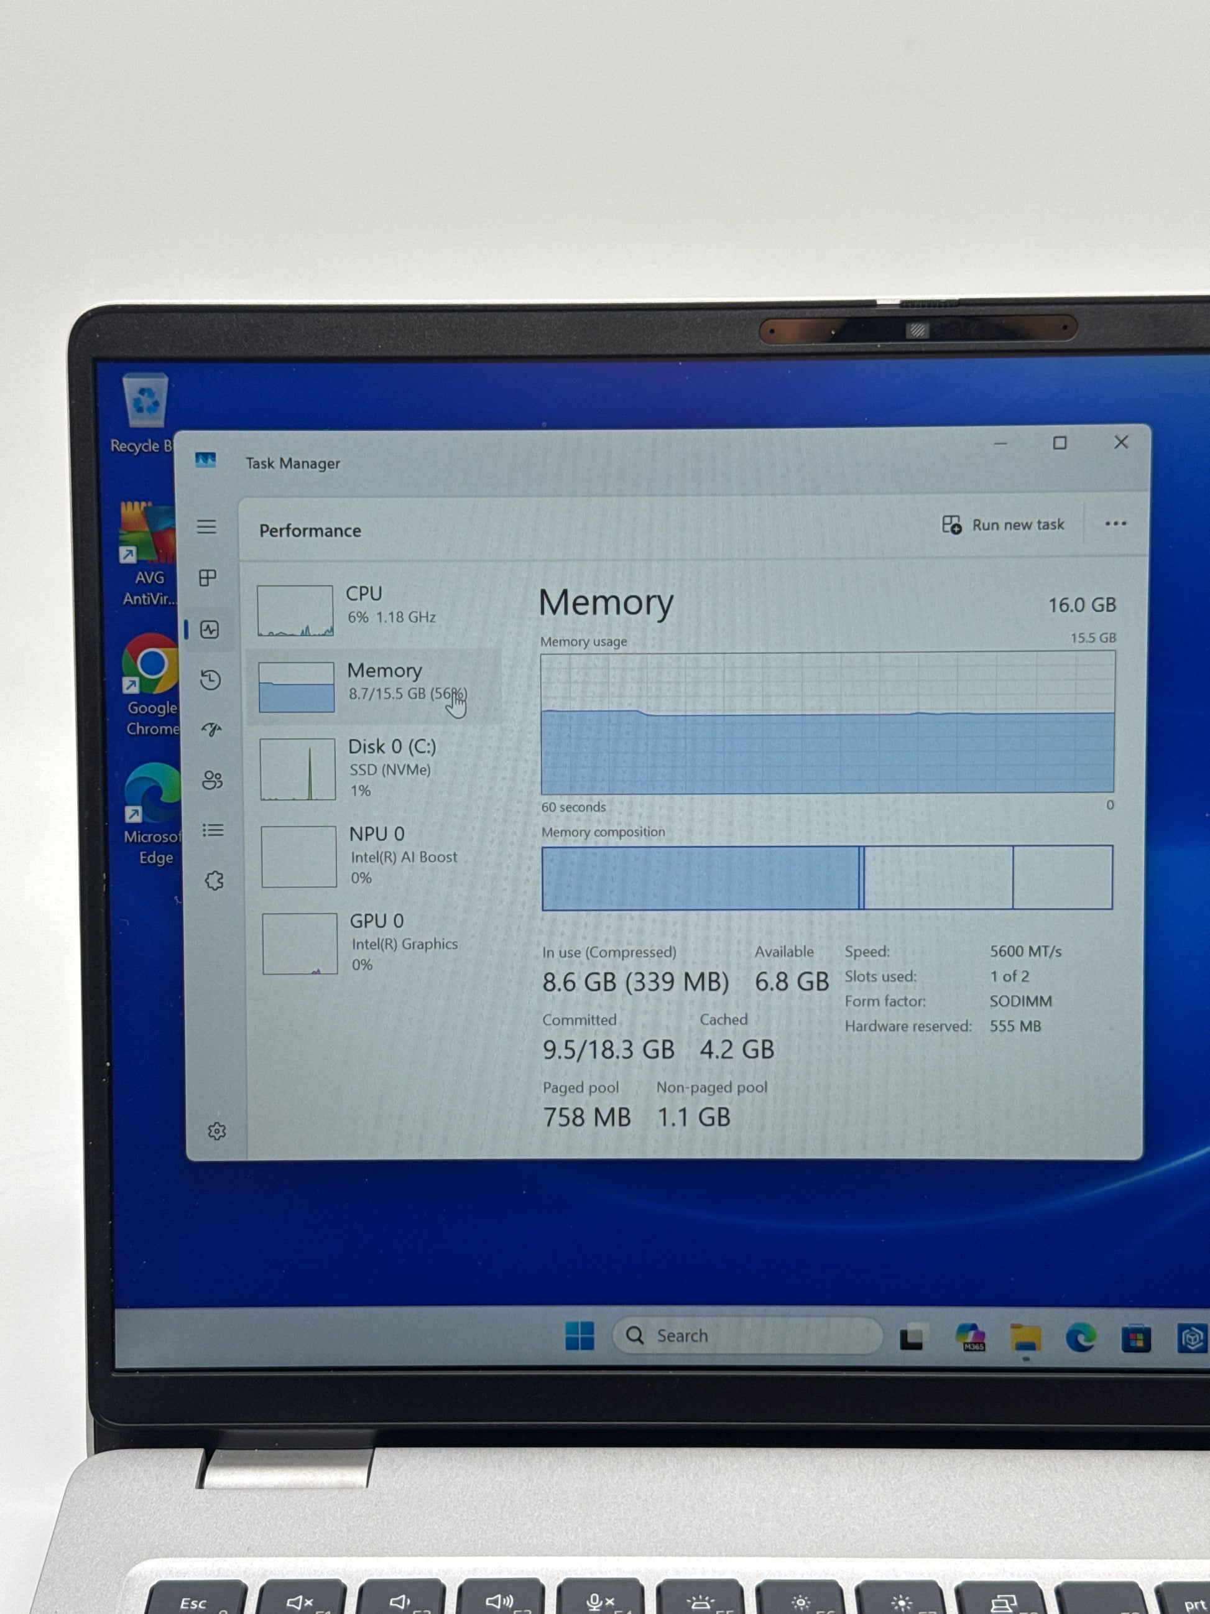
Task: Open Google Chrome desktop shortcut
Action: coord(151,664)
